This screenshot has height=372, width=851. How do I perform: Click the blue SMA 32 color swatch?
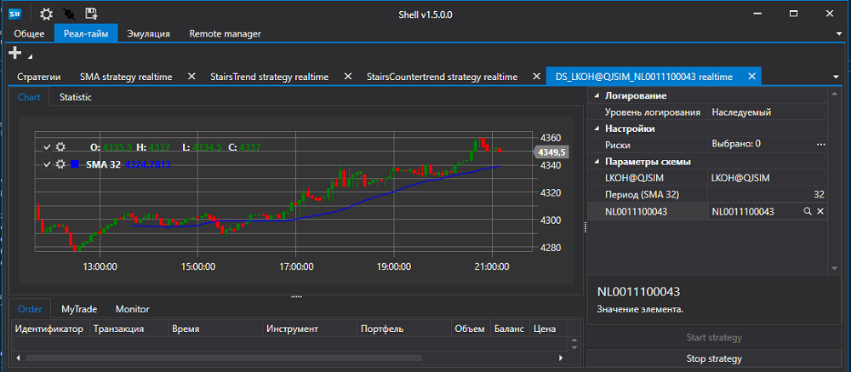74,164
